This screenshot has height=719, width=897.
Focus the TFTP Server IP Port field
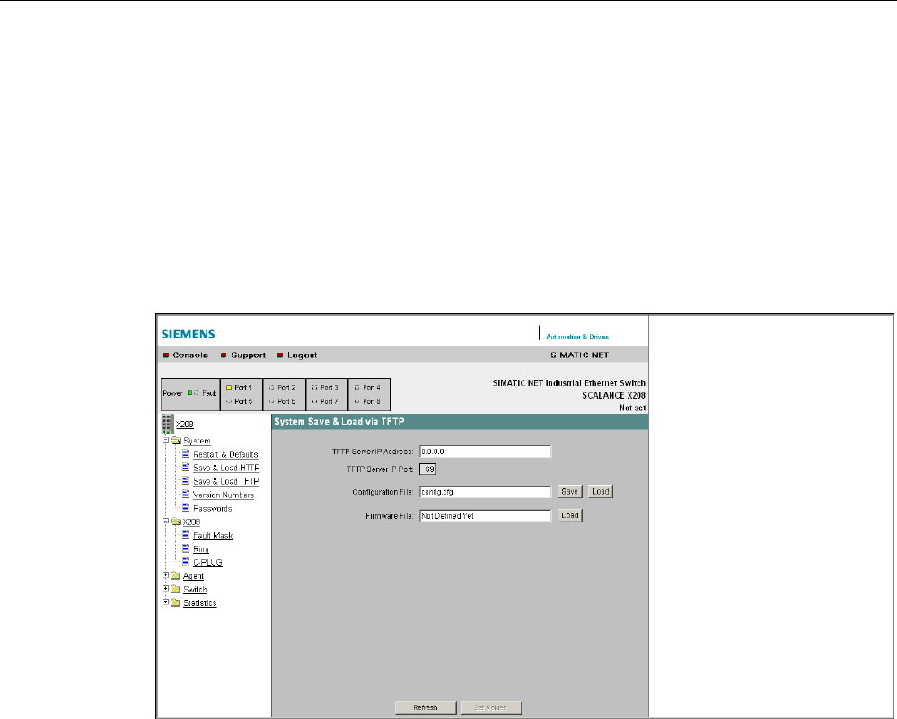coord(428,469)
